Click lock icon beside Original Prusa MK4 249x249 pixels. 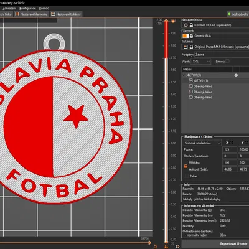(191, 47)
